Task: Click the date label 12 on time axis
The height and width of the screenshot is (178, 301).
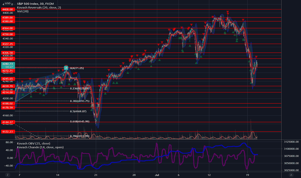Action: pyautogui.click(x=209, y=175)
